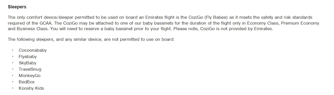Click the bullet before Kooshy Kids
This screenshot has width=334, height=95.
pos(12,88)
